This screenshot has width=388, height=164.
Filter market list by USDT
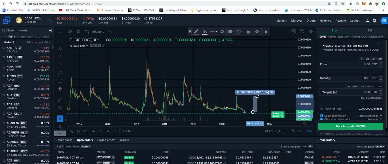click(46, 37)
